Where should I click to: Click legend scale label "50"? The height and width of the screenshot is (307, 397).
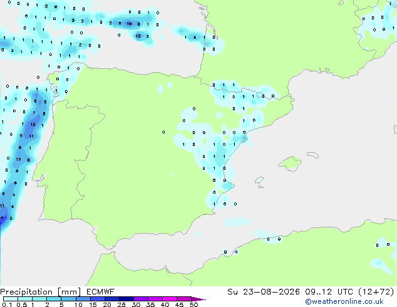click(x=194, y=304)
